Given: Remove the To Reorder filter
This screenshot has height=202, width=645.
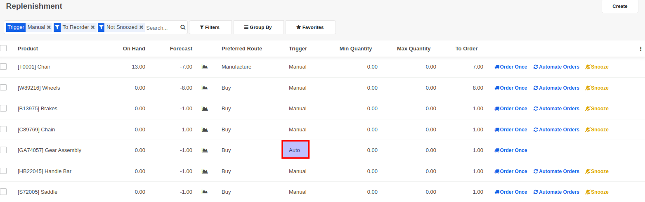Looking at the screenshot, I should 93,27.
